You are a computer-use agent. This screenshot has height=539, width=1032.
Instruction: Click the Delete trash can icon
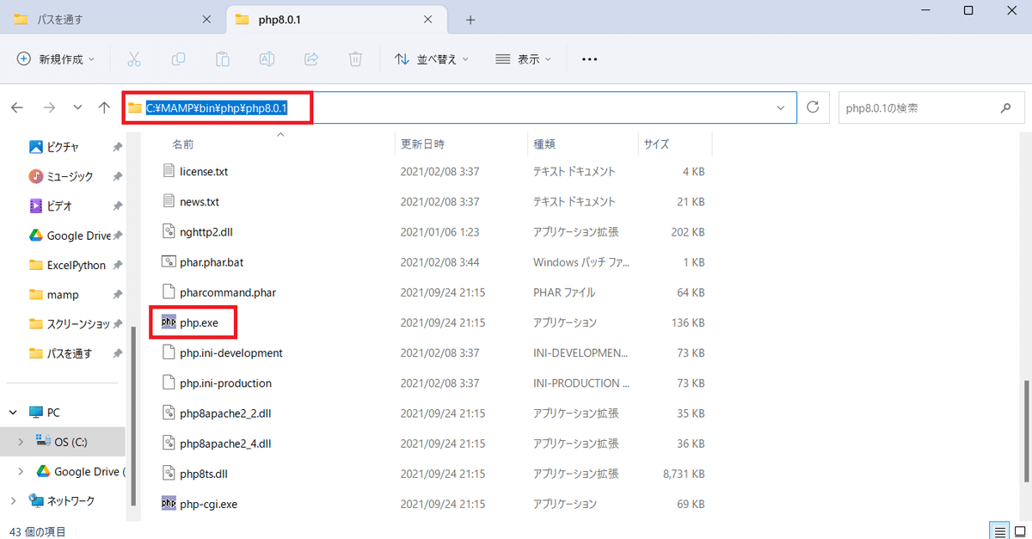point(355,58)
